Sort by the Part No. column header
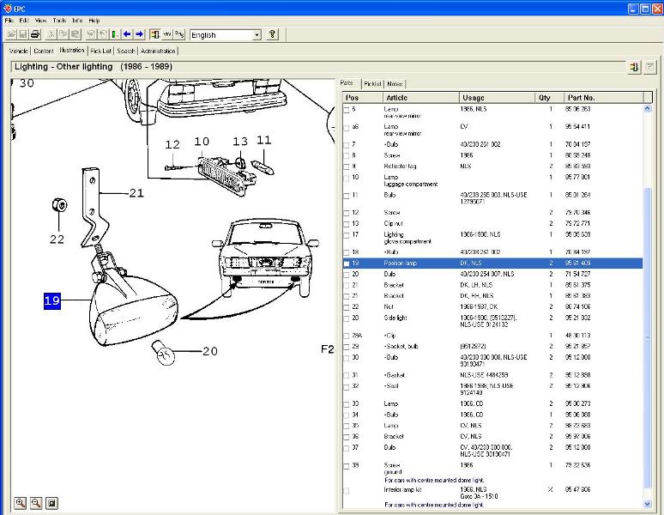 coord(581,98)
